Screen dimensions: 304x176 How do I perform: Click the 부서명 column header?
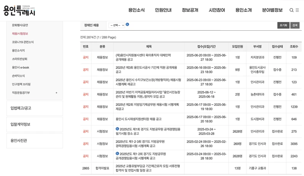[x=258, y=47]
